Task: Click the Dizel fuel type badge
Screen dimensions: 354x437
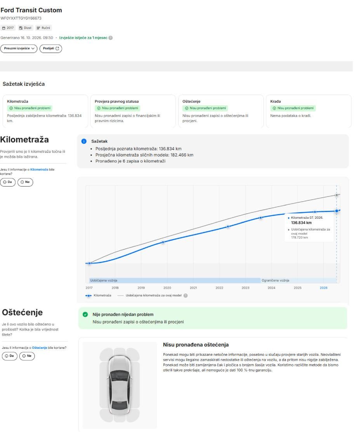Action: (x=25, y=28)
